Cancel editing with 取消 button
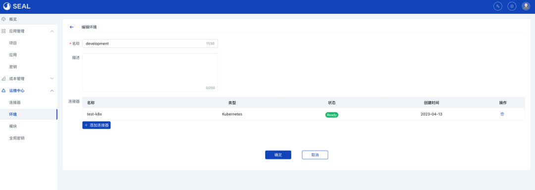This screenshot has height=190, width=535. [315, 155]
